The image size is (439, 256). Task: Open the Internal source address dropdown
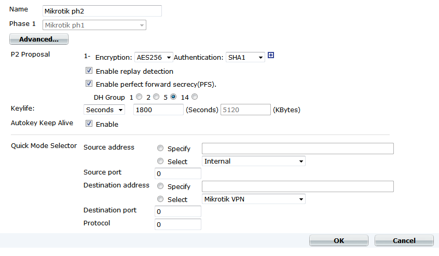[254, 161]
